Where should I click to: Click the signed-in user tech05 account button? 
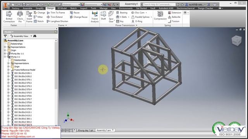(195, 5)
